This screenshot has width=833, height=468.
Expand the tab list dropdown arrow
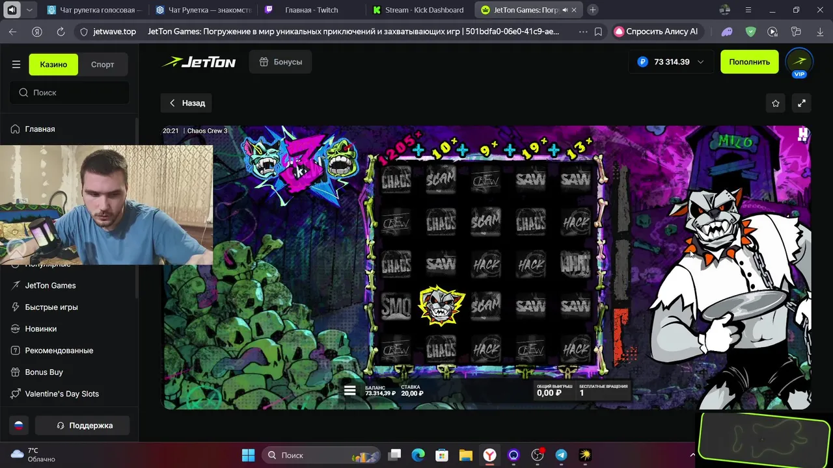(x=30, y=10)
